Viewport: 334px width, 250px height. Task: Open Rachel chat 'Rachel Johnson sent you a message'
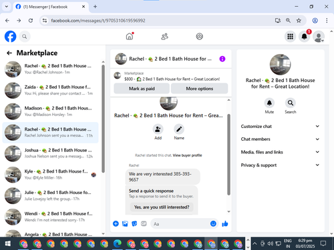(x=50, y=132)
